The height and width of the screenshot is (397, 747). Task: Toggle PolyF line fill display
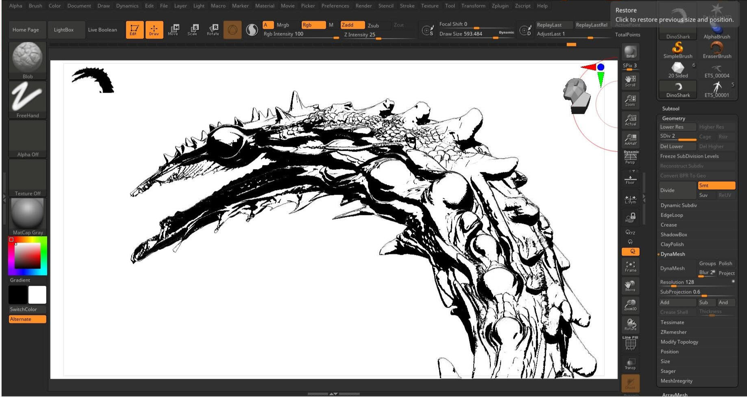pyautogui.click(x=630, y=343)
